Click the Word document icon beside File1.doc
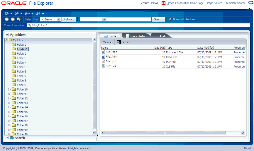The height and width of the screenshot is (151, 254). click(103, 52)
